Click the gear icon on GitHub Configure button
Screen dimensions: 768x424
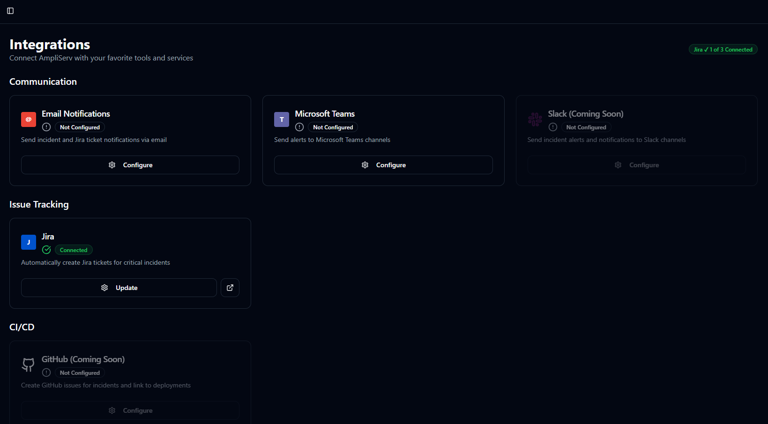click(x=112, y=410)
